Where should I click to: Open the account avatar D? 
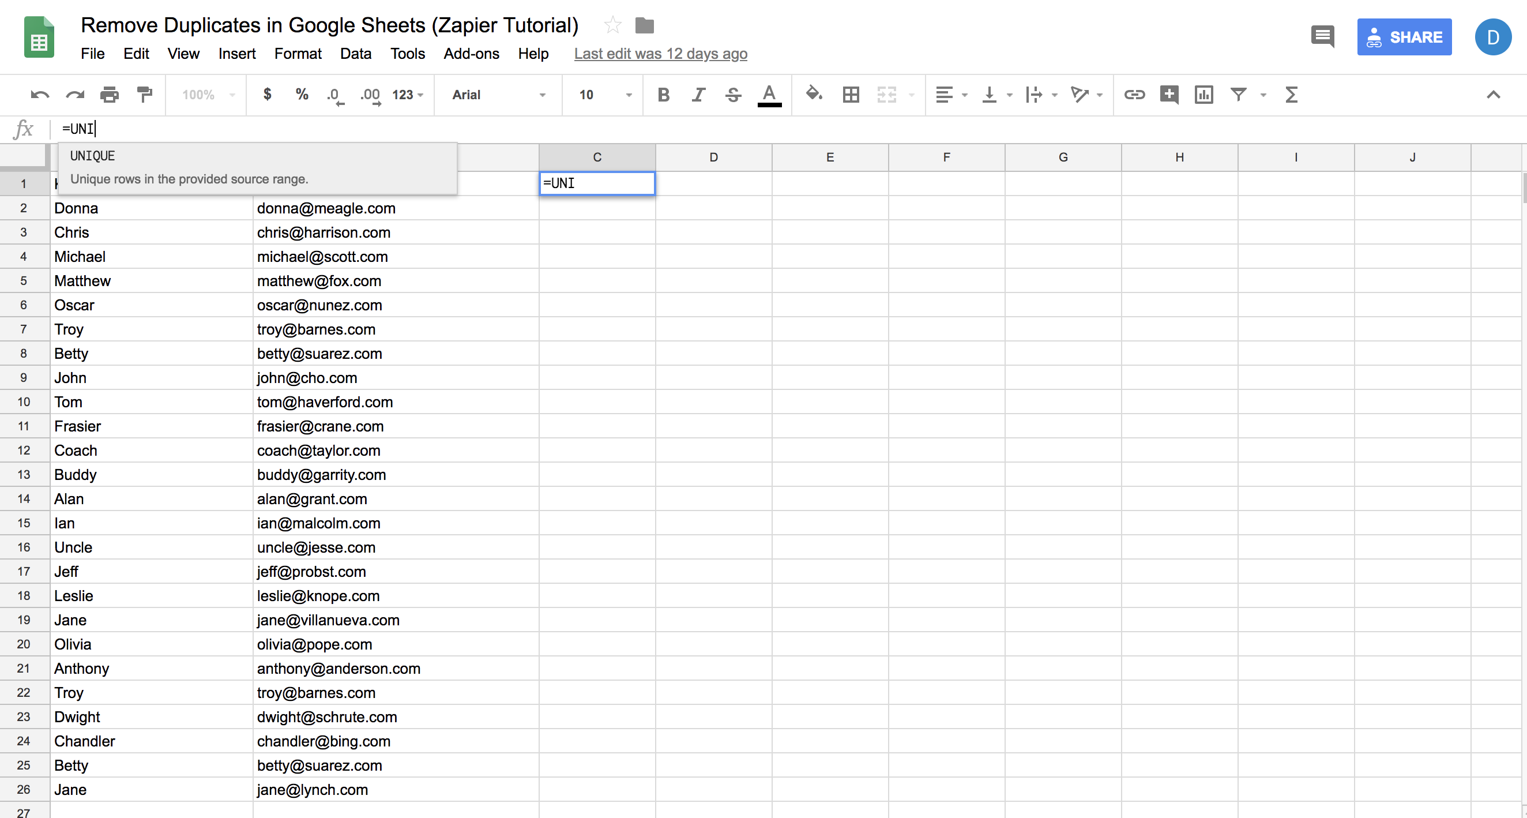[1492, 37]
